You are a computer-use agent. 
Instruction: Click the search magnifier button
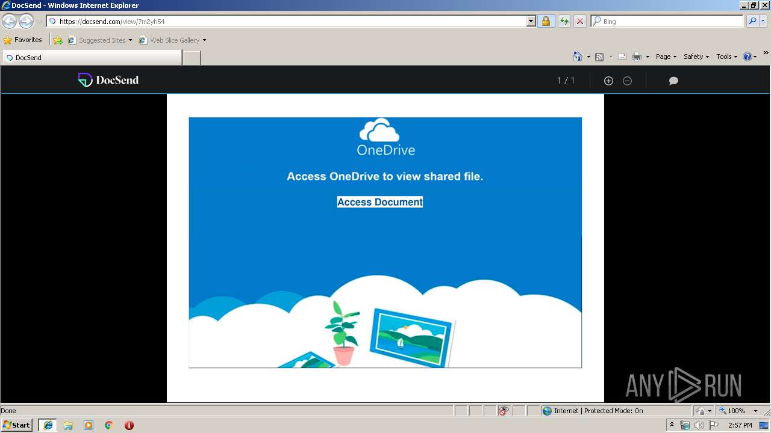click(752, 22)
